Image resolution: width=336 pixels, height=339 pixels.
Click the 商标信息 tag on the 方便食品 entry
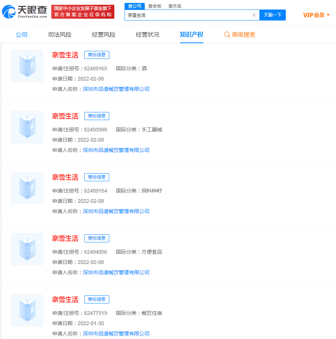(97, 238)
